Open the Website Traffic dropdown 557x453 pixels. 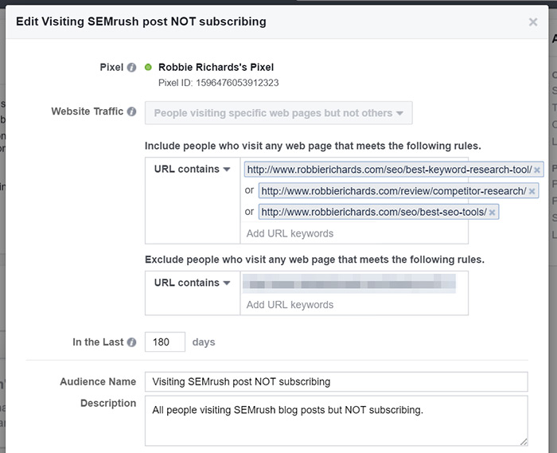point(278,113)
